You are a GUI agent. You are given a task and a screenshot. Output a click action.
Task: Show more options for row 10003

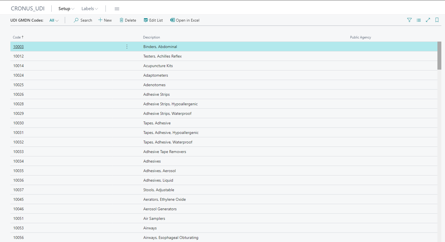point(127,47)
